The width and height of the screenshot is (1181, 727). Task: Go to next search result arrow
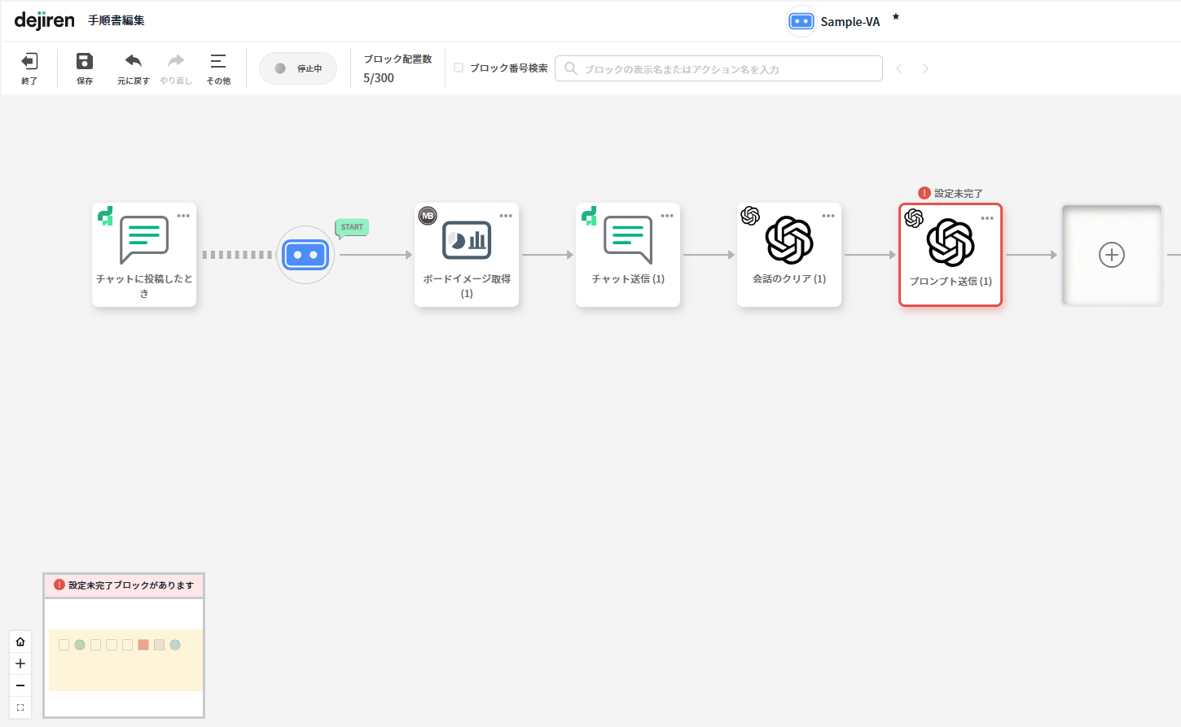925,68
